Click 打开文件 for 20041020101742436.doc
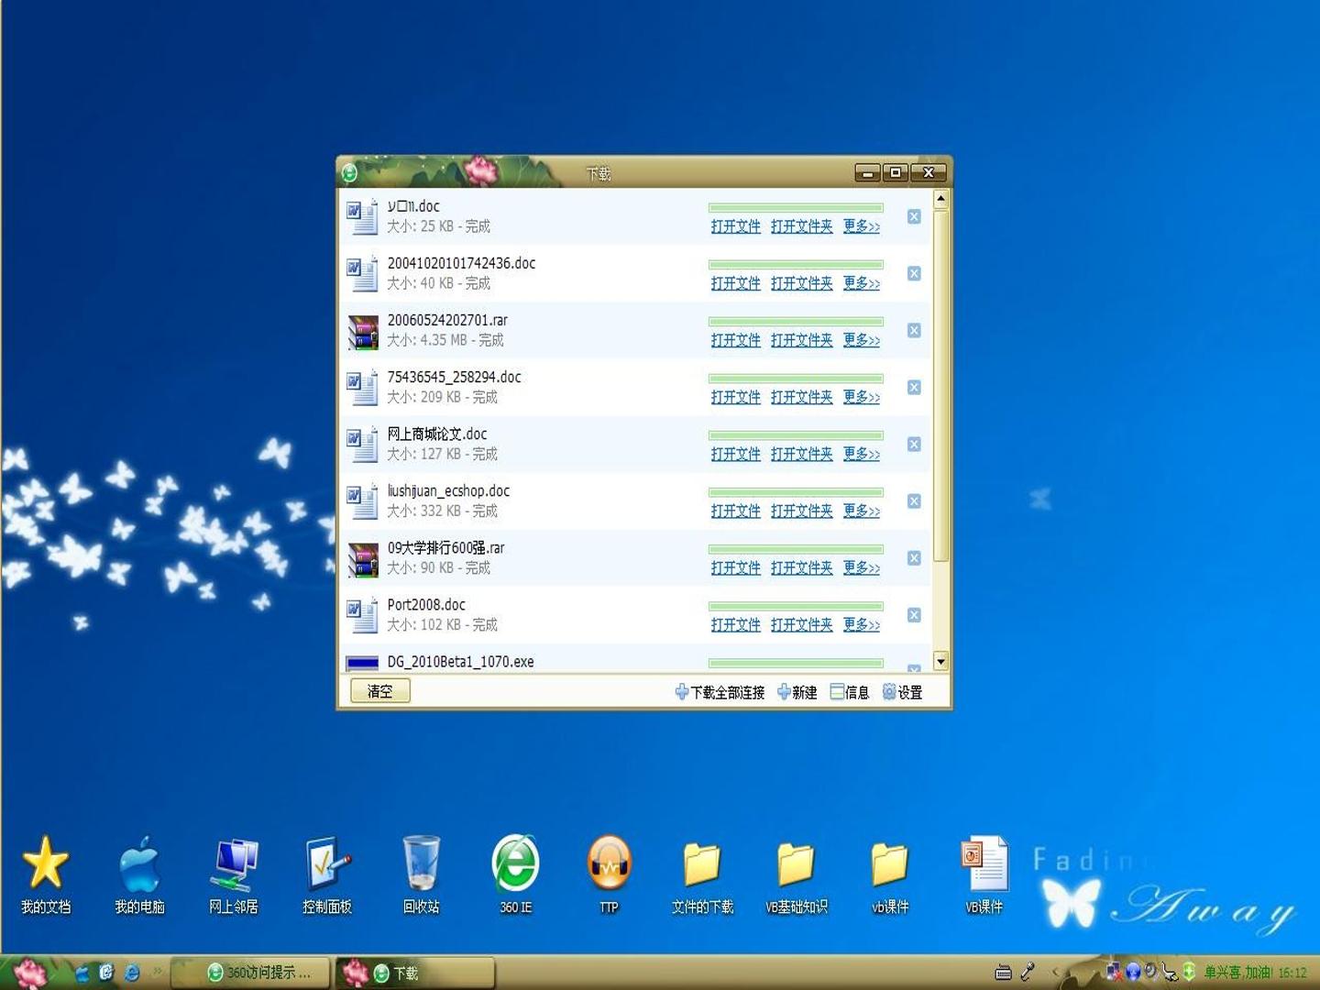Viewport: 1320px width, 990px height. pos(736,283)
